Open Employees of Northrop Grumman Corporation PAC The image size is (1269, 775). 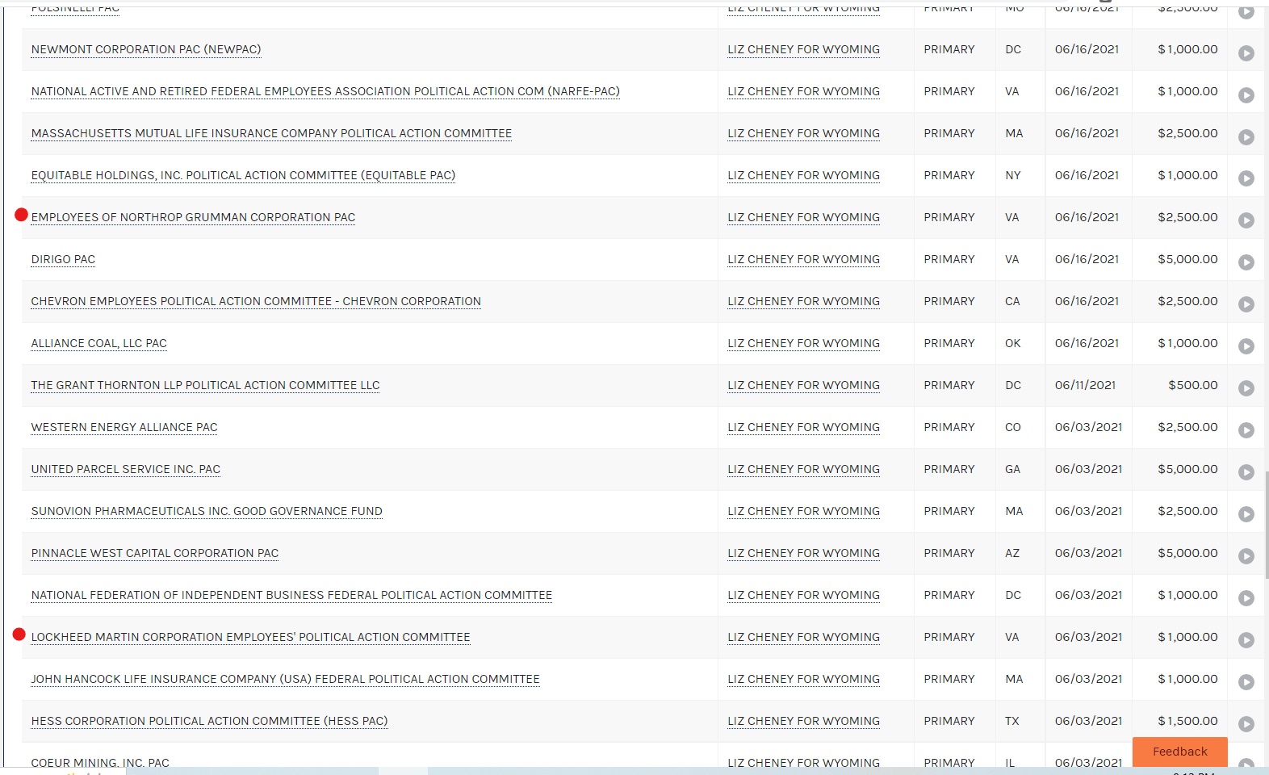pos(193,217)
